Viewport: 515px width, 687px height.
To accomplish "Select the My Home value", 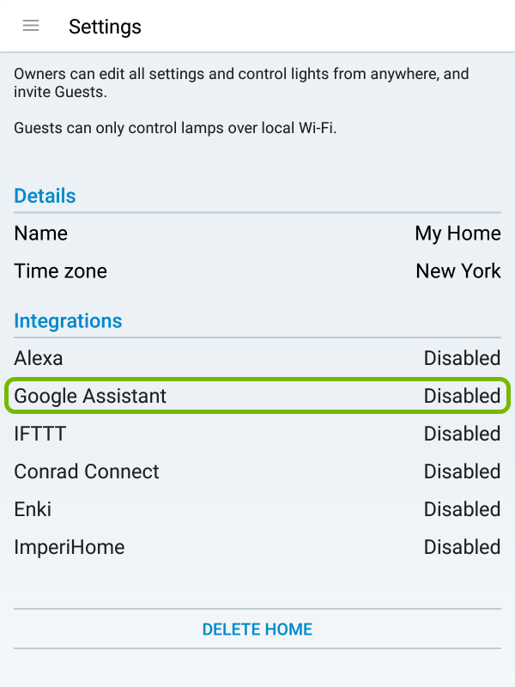I will coord(457,233).
